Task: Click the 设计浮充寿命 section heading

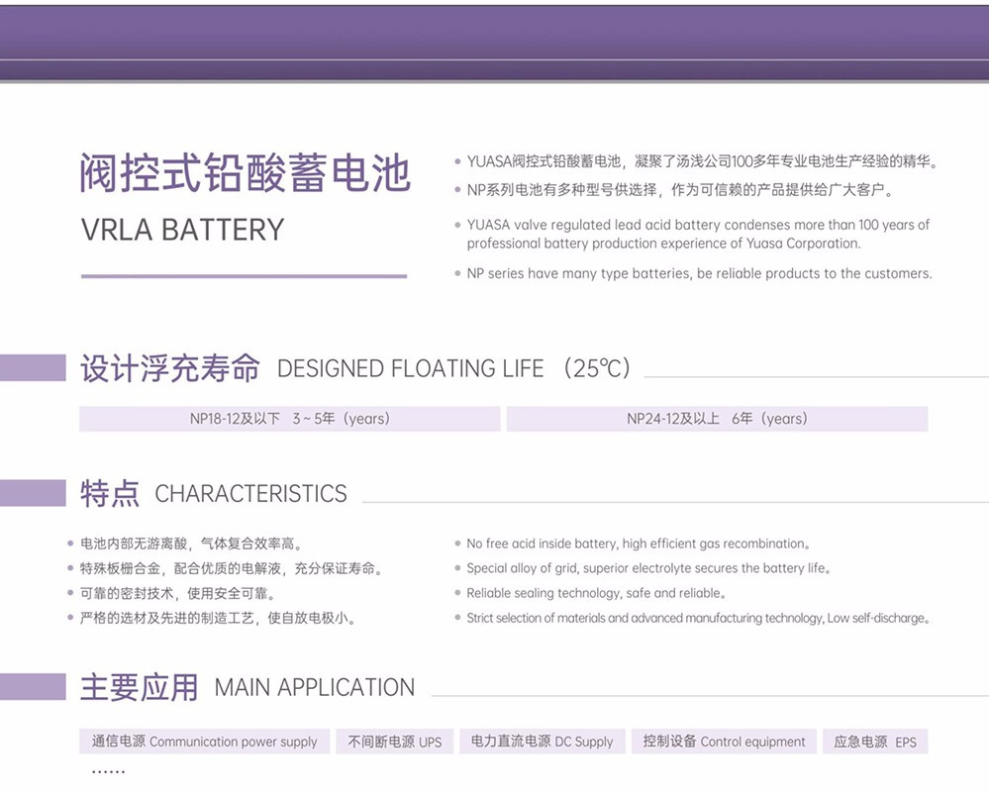Action: tap(170, 368)
